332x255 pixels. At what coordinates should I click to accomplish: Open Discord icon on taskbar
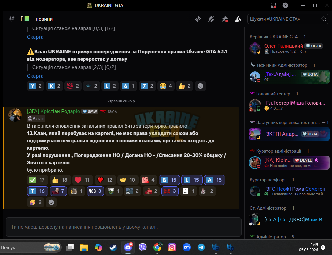(x=128, y=247)
